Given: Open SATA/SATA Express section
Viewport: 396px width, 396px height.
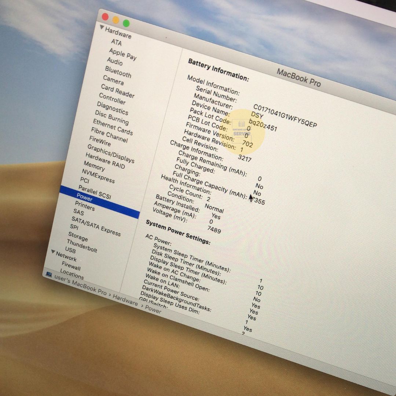Looking at the screenshot, I should click(96, 226).
